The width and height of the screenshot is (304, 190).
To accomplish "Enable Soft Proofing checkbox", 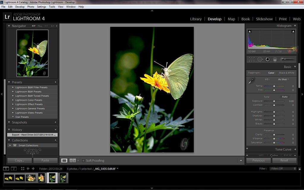I will click(83, 161).
